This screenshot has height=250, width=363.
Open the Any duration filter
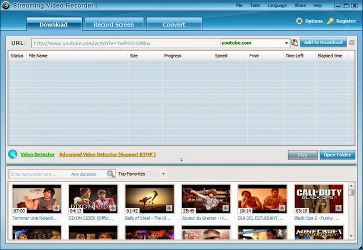point(84,174)
